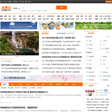
Task: Open the 医院挂号 hospital icon
Action: click(x=87, y=72)
